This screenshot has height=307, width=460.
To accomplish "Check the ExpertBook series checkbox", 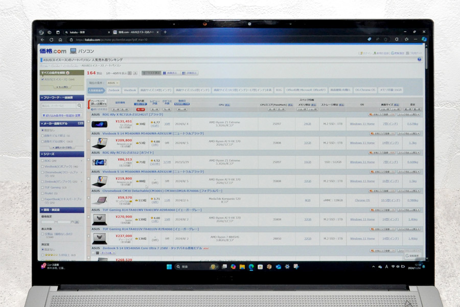I will click(x=43, y=199).
